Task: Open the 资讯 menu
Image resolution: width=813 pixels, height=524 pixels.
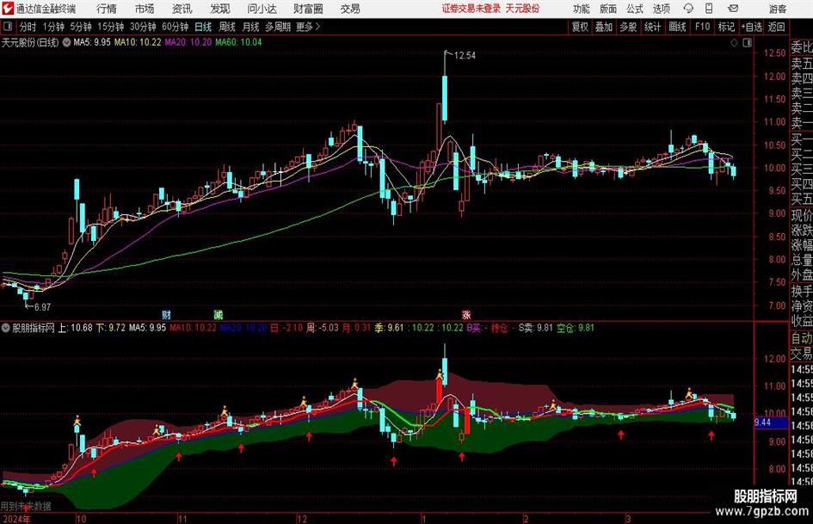Action: (182, 9)
